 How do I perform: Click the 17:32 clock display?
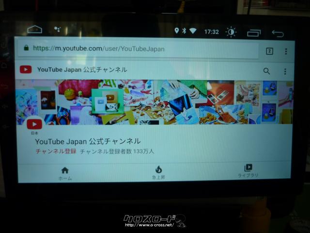(x=211, y=32)
